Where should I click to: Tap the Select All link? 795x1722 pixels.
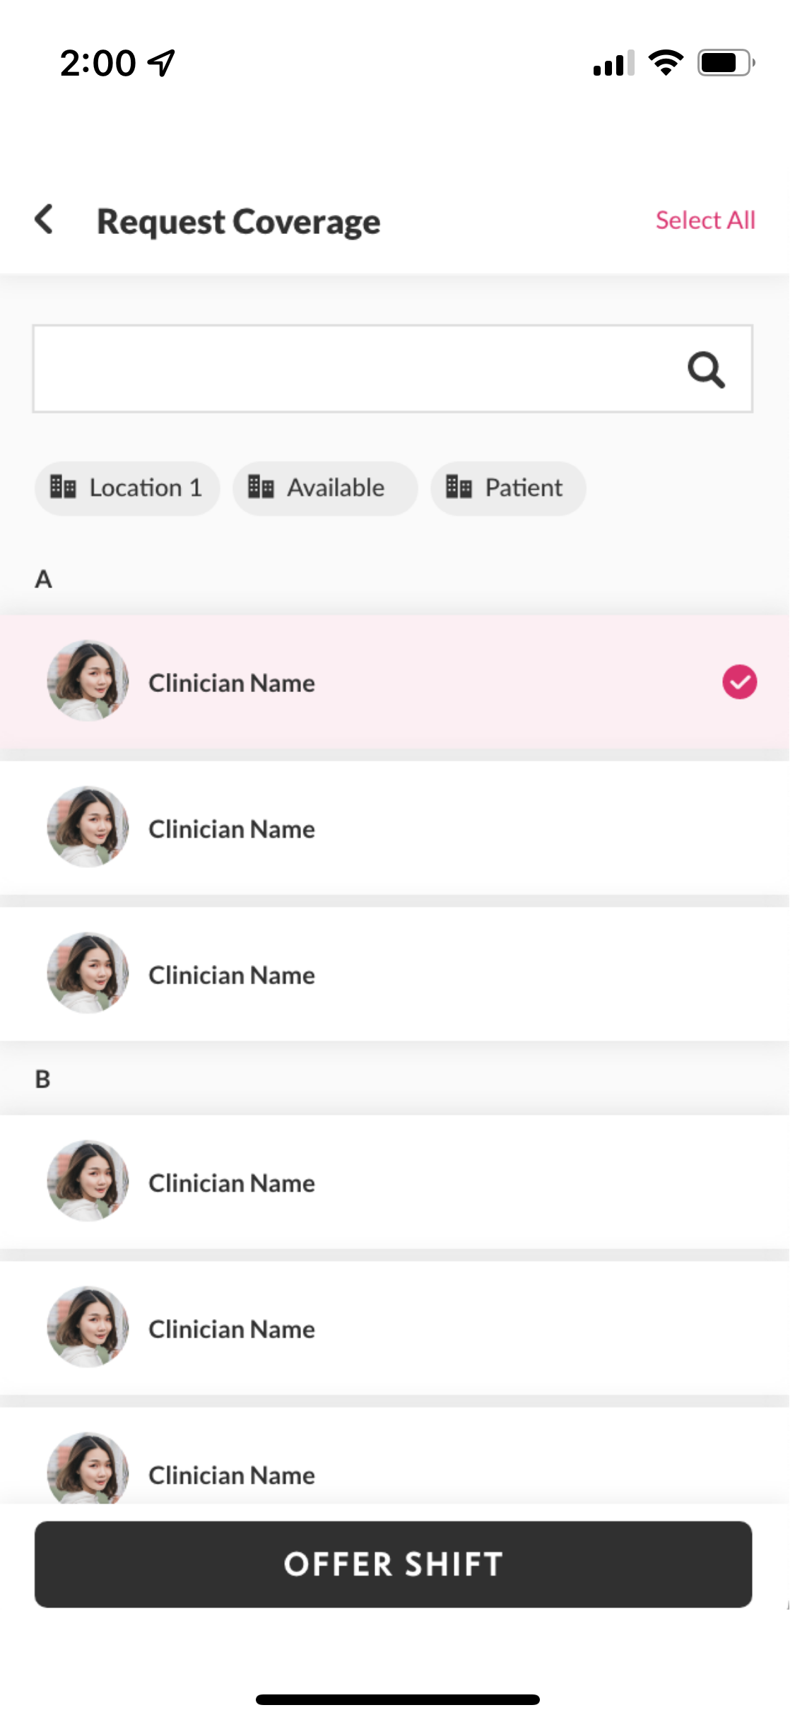(705, 221)
